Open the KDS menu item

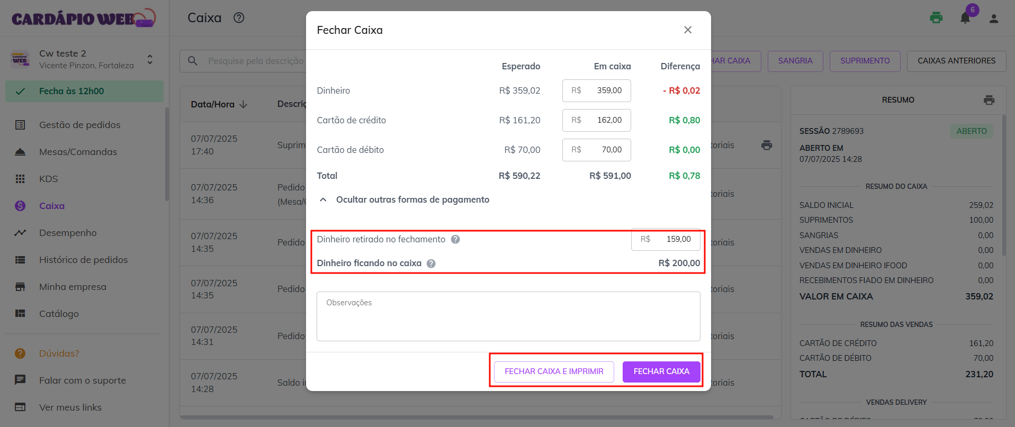49,179
